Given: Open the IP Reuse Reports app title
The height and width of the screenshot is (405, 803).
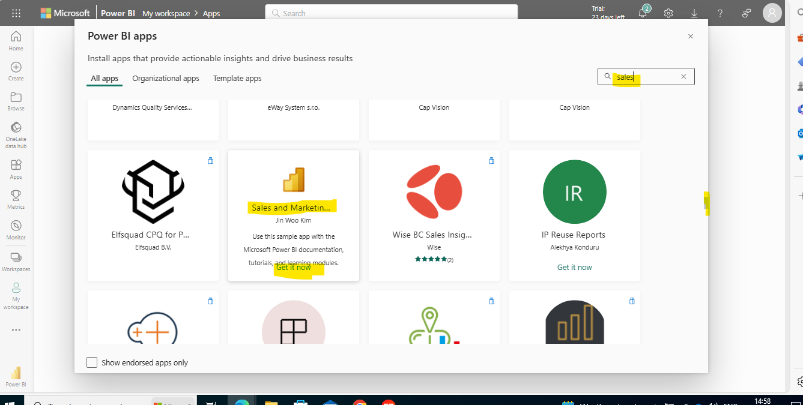Looking at the screenshot, I should coord(575,235).
